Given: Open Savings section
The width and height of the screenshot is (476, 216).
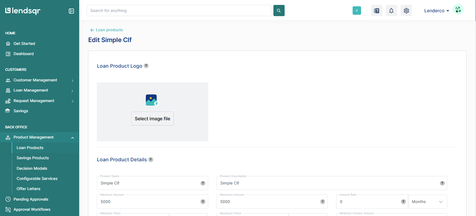Looking at the screenshot, I should [x=21, y=111].
